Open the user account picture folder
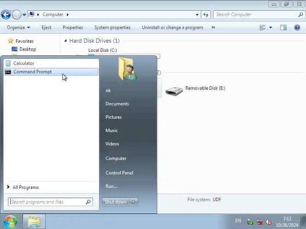Image resolution: width=306 pixels, height=229 pixels. 128,69
